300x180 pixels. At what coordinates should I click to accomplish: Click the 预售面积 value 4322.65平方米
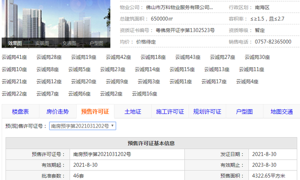(x=269, y=176)
